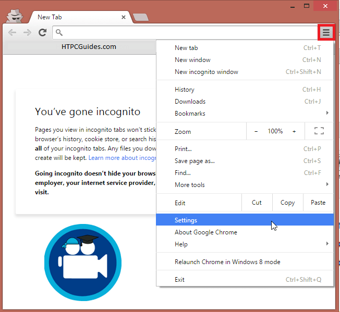Screen dimensions: 340x312
Task: Open the Learn more about incognito link
Action: coord(122,158)
